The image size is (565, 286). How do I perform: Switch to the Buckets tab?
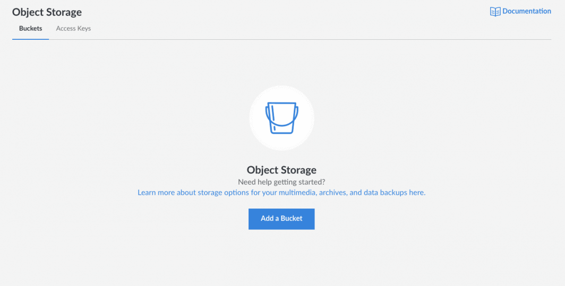coord(30,29)
